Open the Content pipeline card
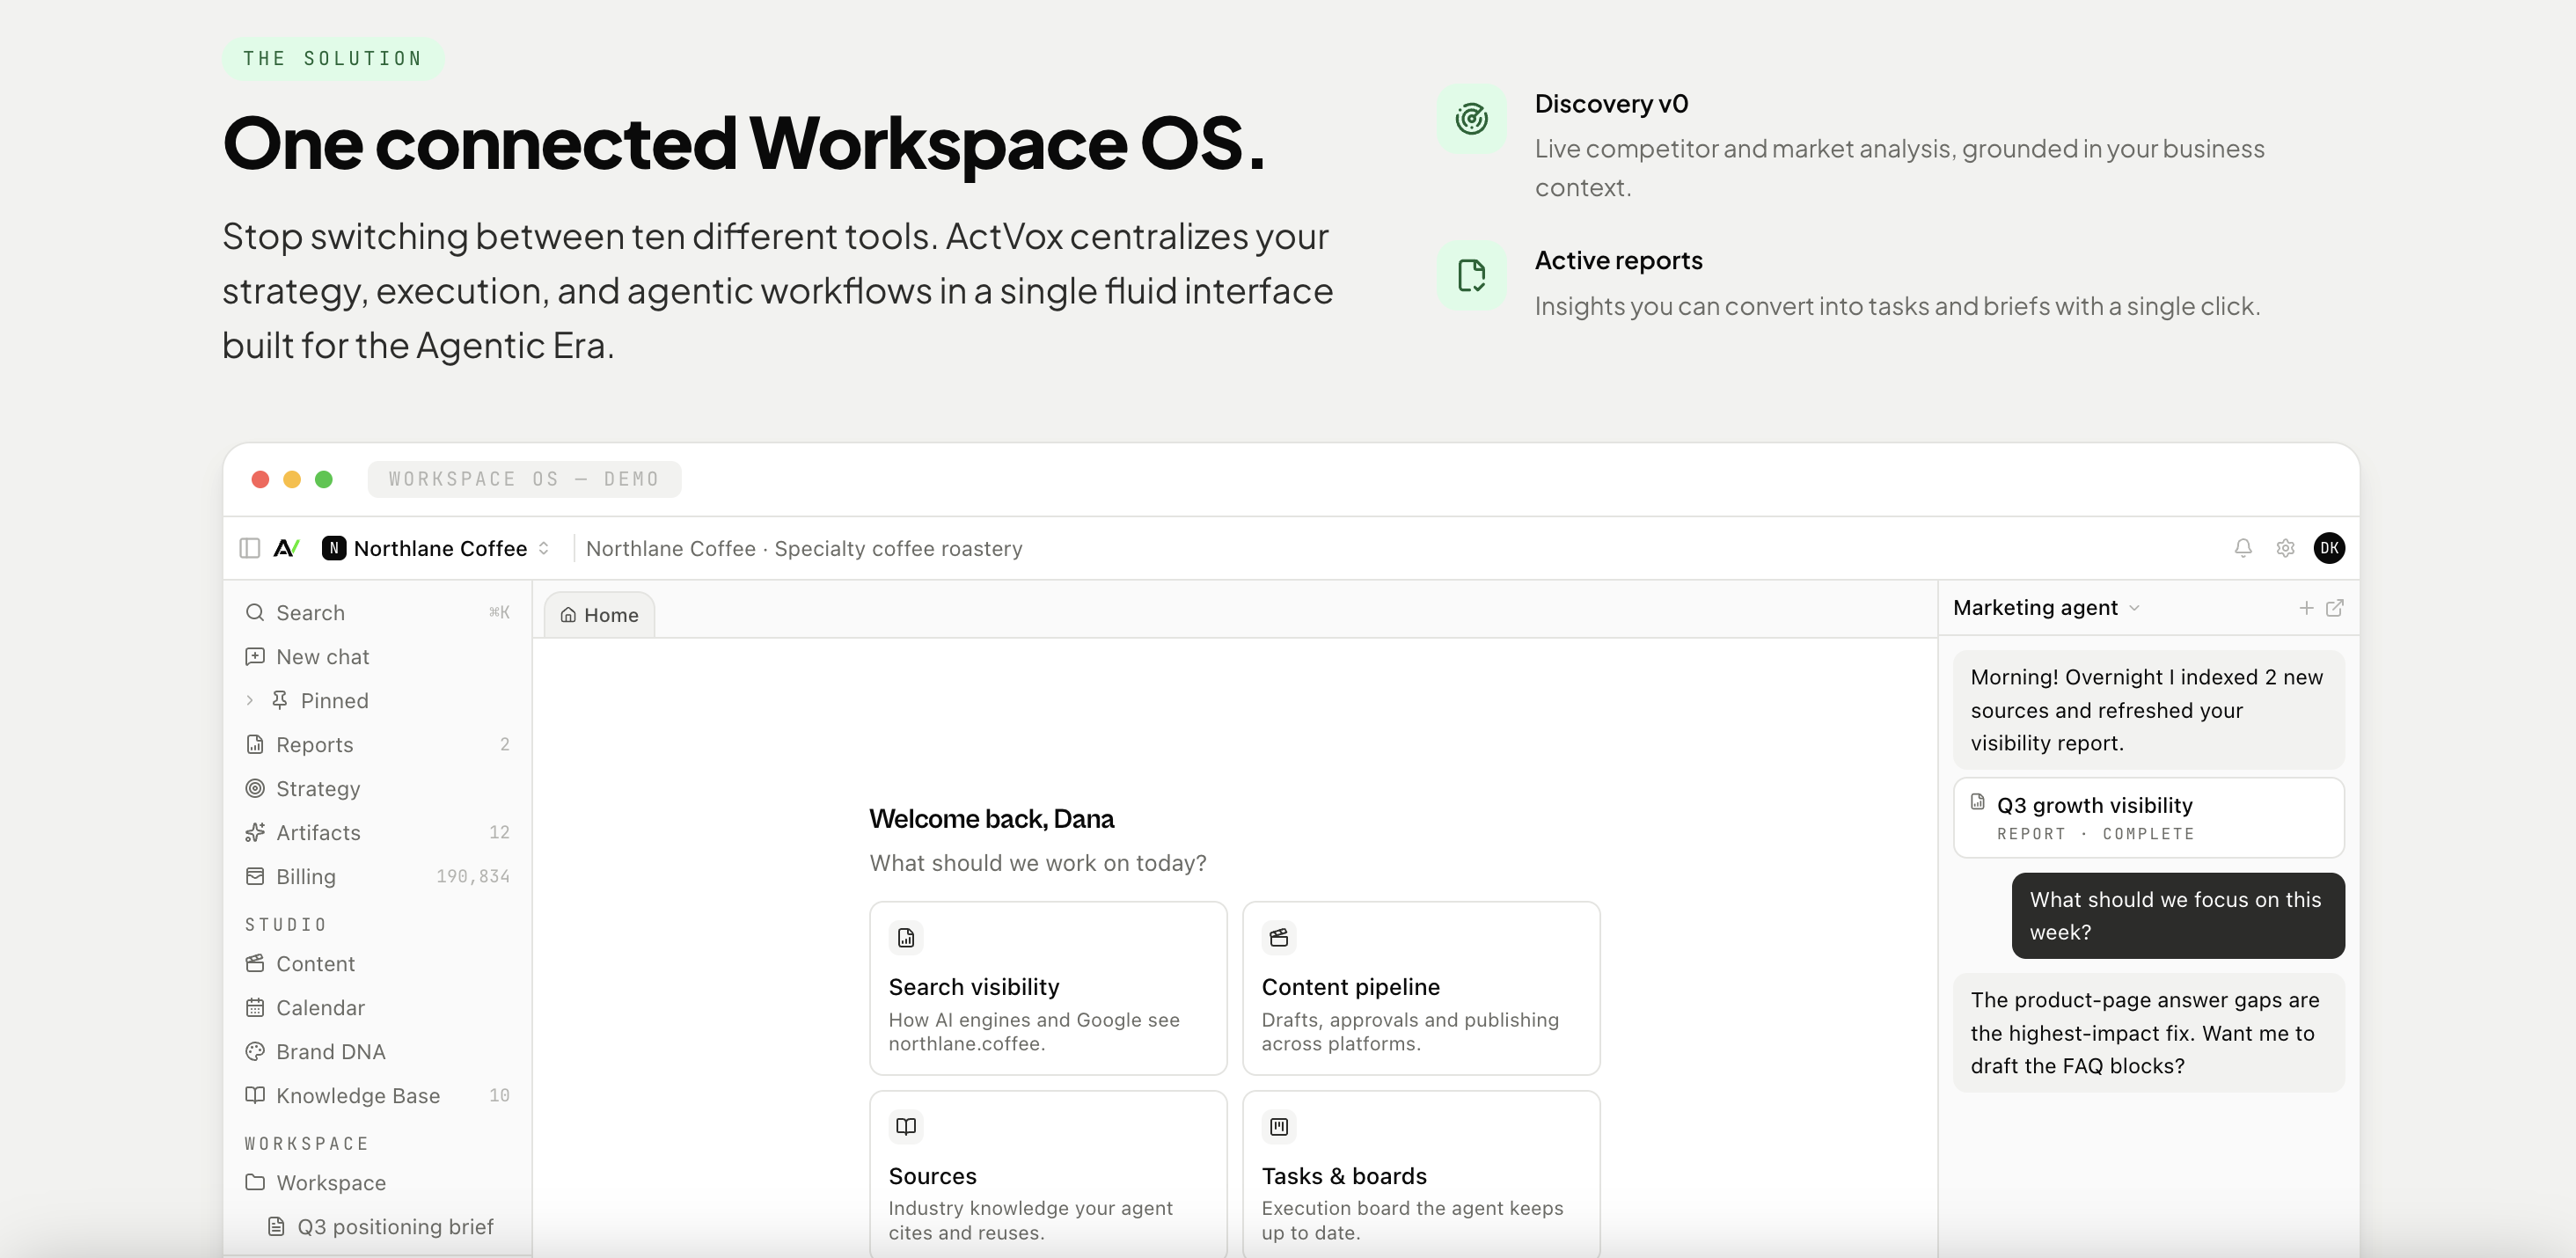 1421,988
